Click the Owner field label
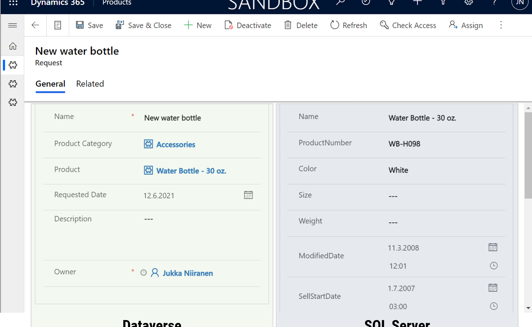The height and width of the screenshot is (327, 532). pos(65,272)
